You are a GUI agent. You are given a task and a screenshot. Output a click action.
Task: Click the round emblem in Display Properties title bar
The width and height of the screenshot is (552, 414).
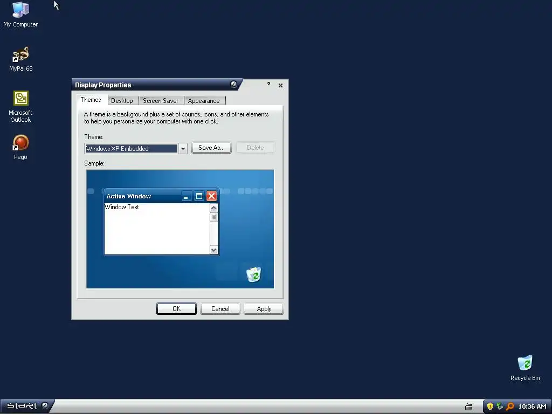tap(233, 84)
